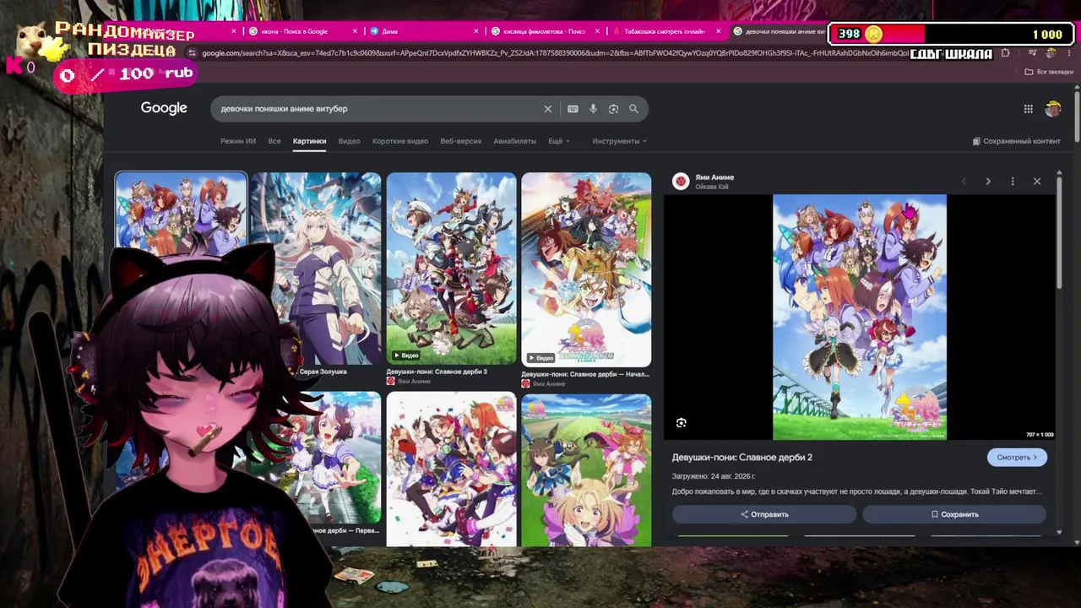Open 'Девушки-пони: Славное дерби 2' title link
Image resolution: width=1081 pixels, height=608 pixels.
click(742, 458)
